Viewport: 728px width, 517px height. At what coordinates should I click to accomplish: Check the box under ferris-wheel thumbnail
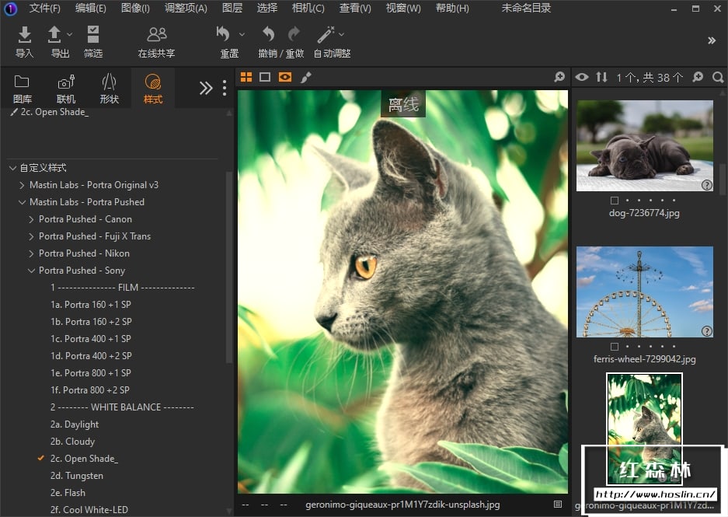tap(615, 347)
